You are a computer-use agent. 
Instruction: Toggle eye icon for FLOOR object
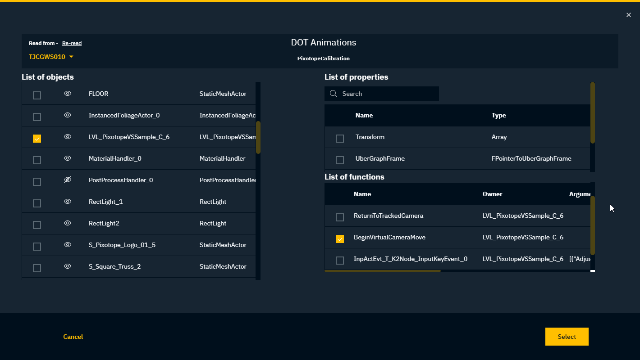68,94
